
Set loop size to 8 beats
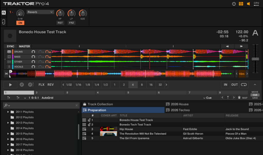(142, 85)
